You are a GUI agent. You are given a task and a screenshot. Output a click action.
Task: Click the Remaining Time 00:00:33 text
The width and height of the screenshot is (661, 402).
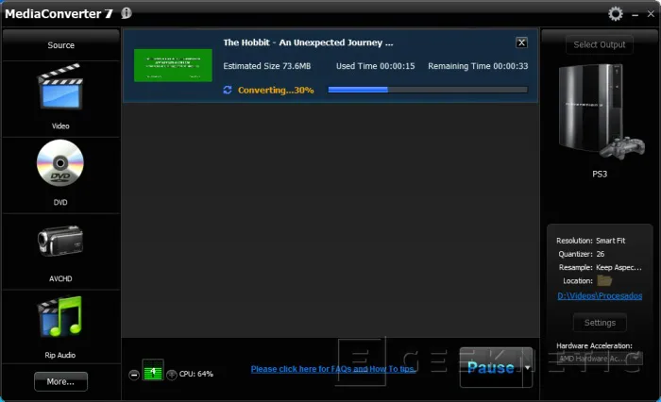478,66
